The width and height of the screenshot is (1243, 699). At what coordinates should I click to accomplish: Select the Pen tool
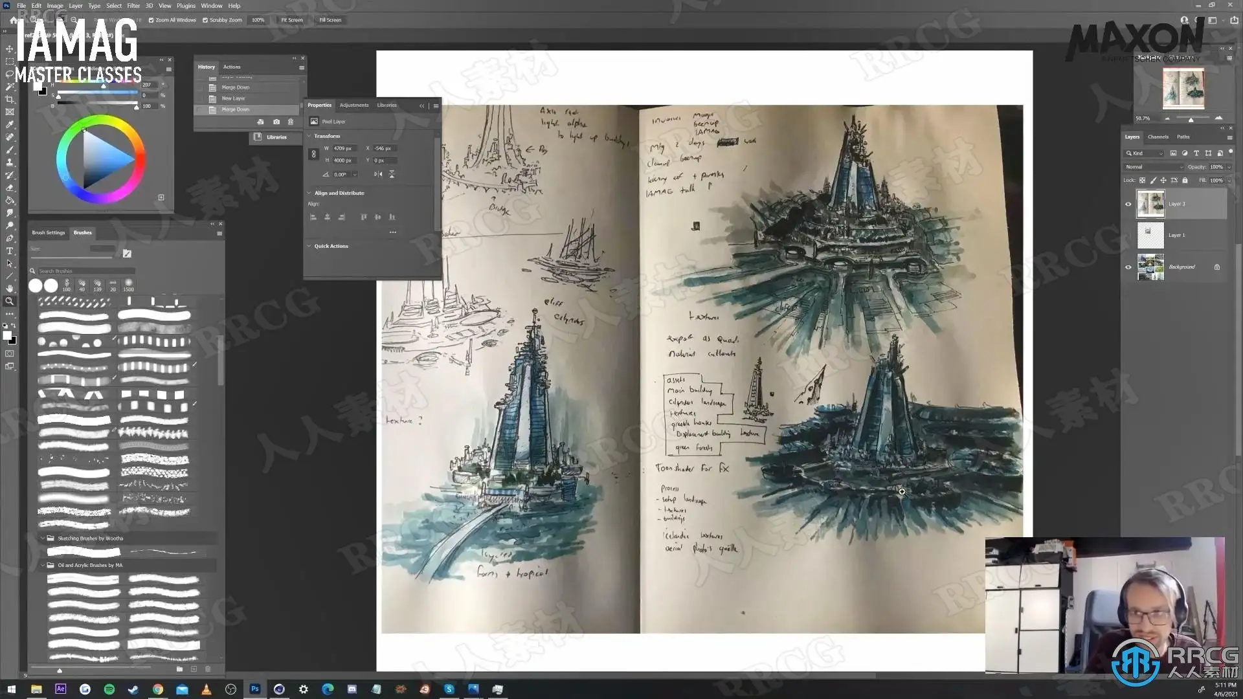coord(10,238)
